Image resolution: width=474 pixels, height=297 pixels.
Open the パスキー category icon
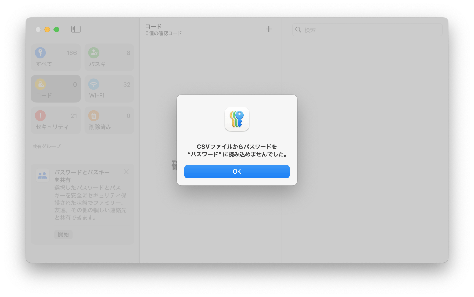coord(93,53)
